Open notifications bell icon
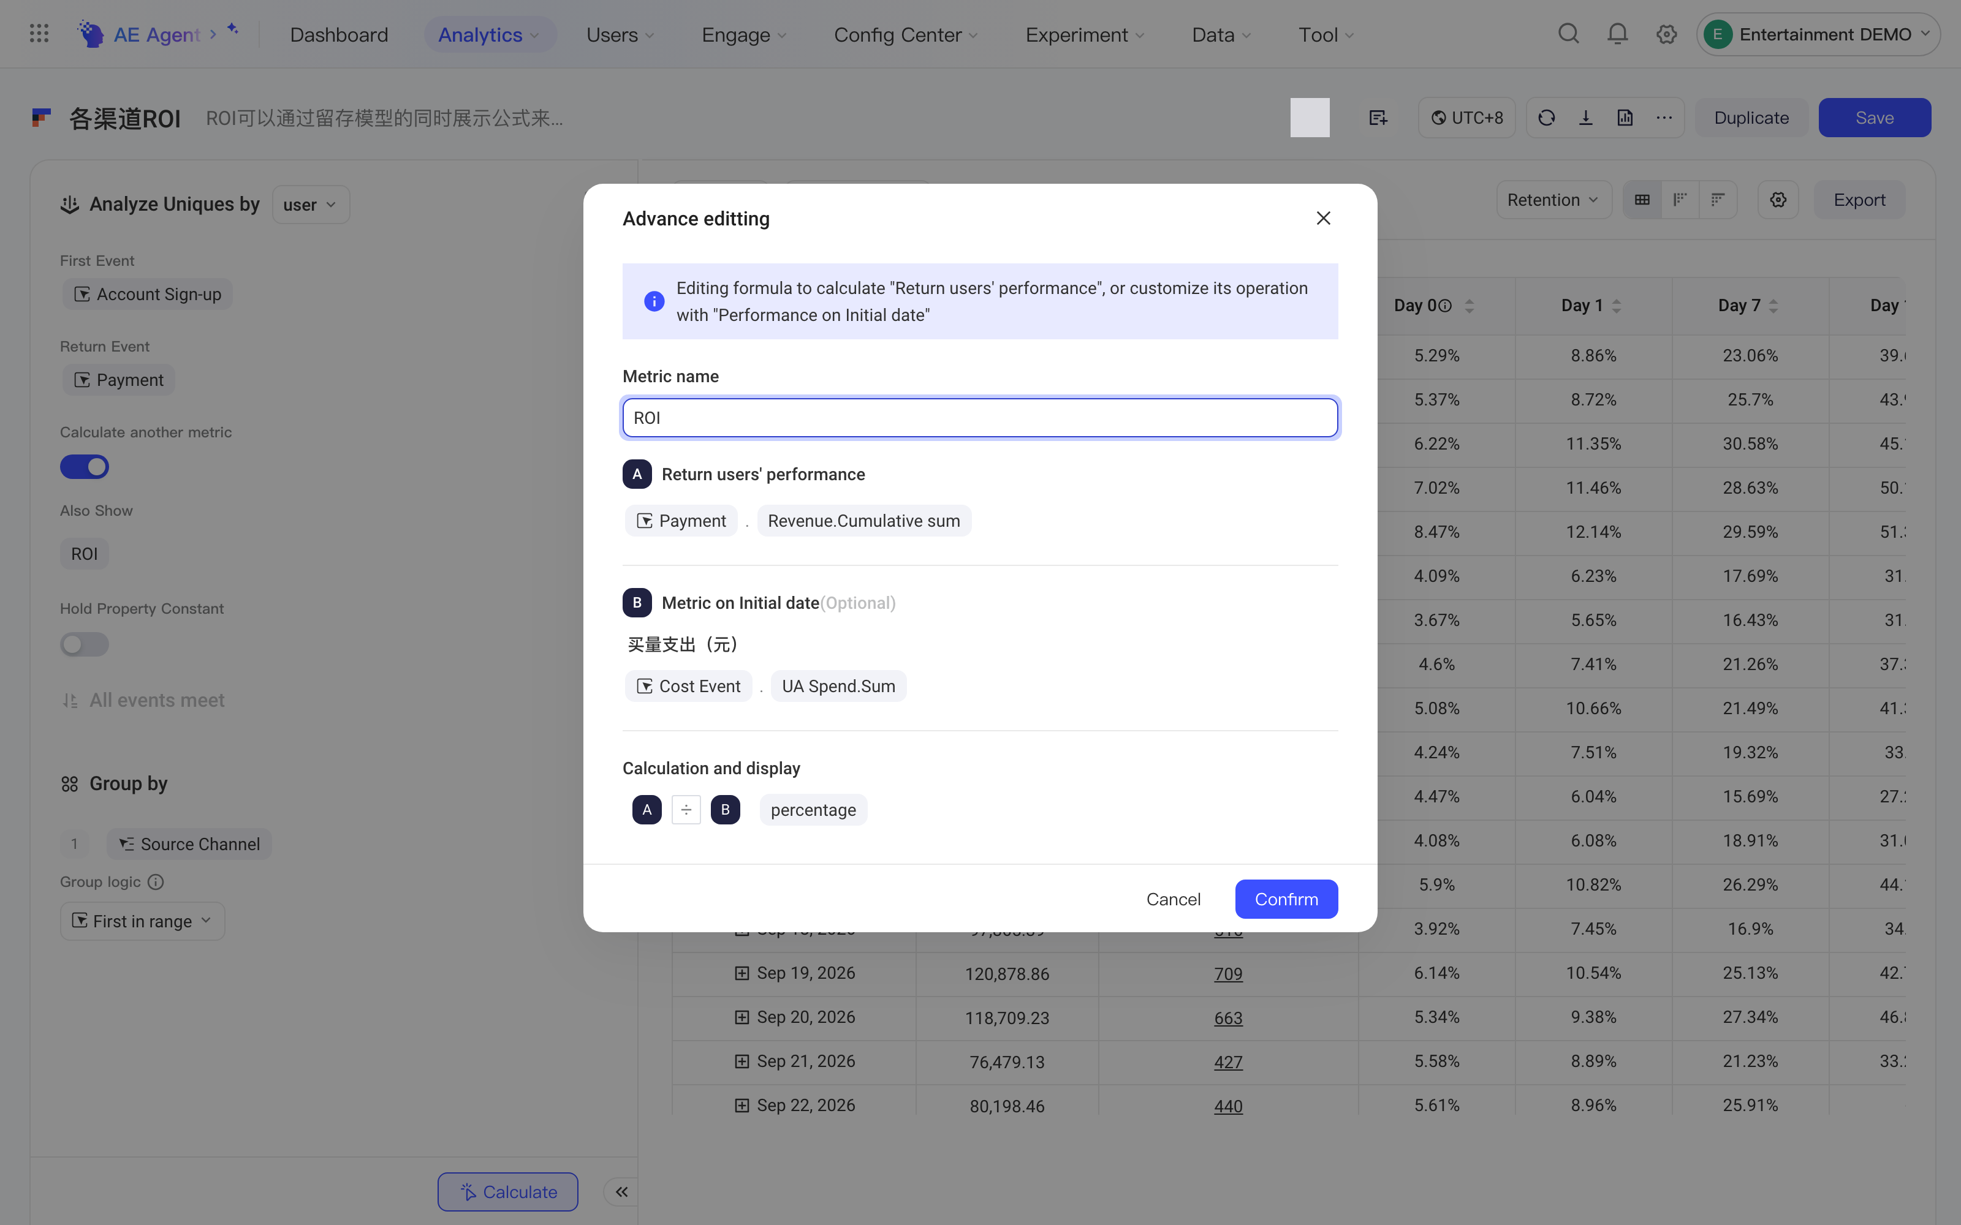Screen dimensions: 1961x1225 tap(1617, 34)
